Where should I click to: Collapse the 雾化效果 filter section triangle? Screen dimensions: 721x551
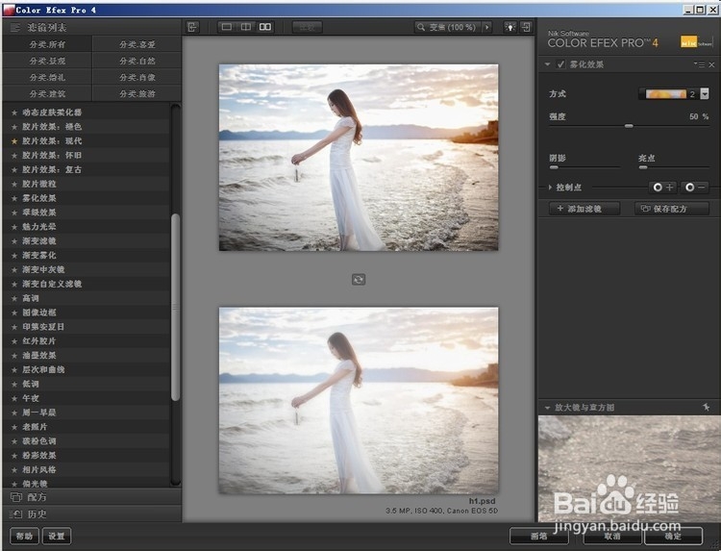547,64
